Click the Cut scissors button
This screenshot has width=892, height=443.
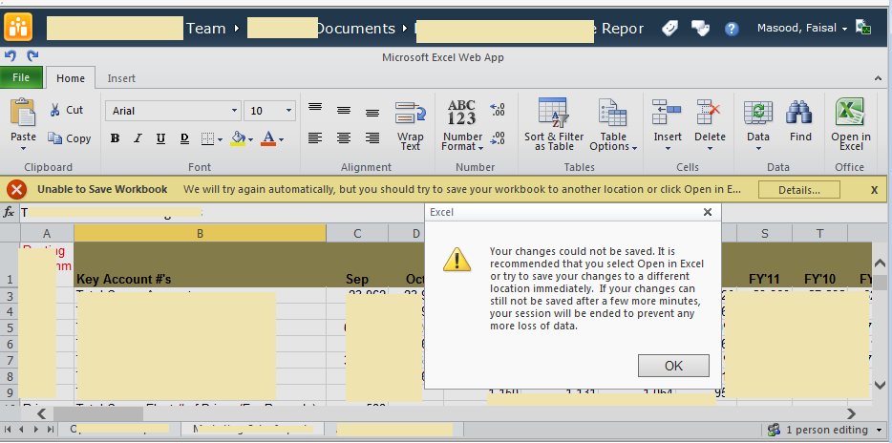(x=67, y=110)
